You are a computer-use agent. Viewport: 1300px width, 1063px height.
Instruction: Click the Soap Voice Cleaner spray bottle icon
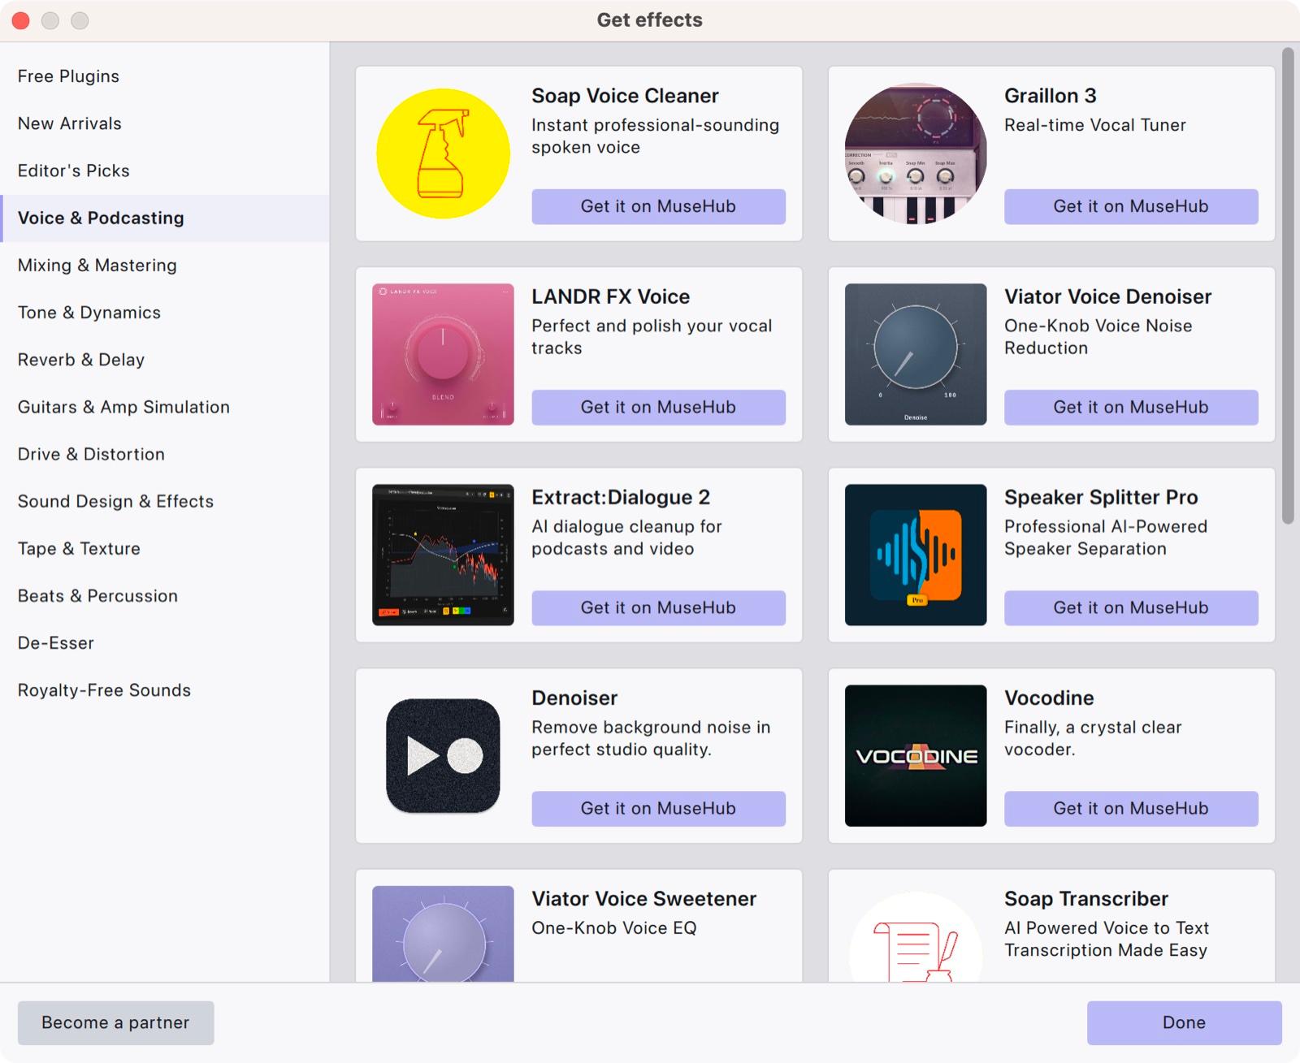(443, 153)
